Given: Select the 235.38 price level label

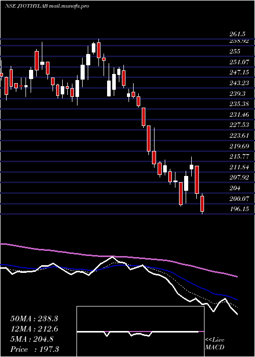Looking at the screenshot, I should 239,104.
